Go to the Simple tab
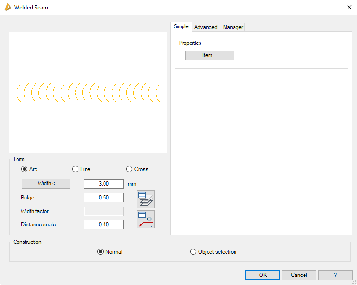357x285 pixels. (181, 27)
